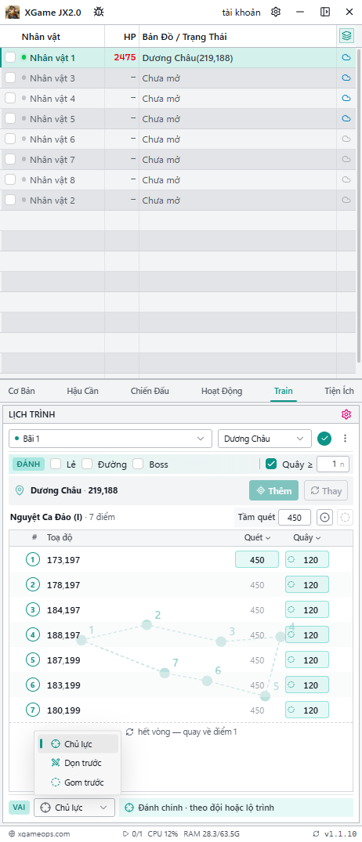Open settings gear in title bar
The image size is (362, 842).
click(x=276, y=12)
